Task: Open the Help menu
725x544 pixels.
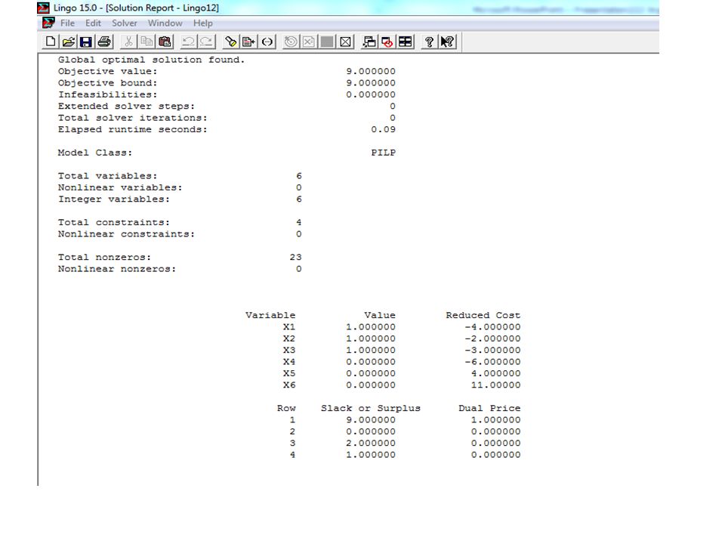Action: point(203,23)
